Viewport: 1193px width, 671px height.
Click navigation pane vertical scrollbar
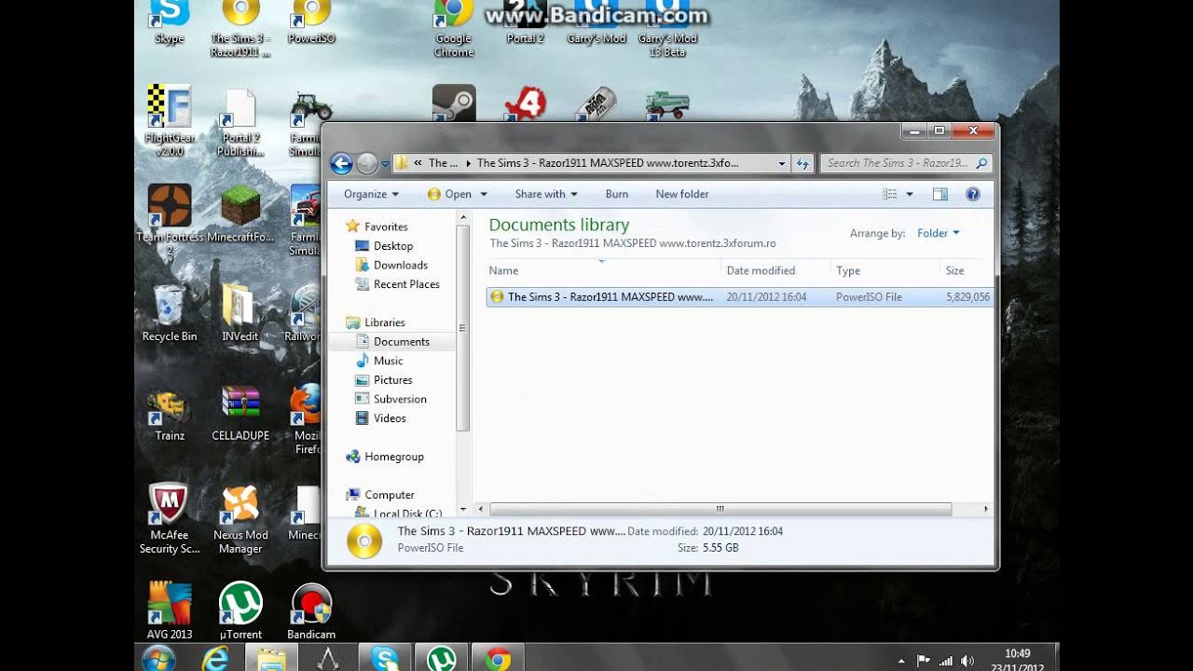tap(463, 327)
